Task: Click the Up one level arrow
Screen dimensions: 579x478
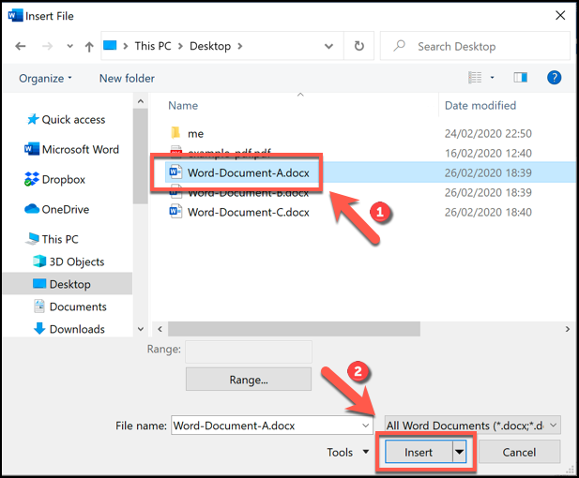Action: point(89,46)
